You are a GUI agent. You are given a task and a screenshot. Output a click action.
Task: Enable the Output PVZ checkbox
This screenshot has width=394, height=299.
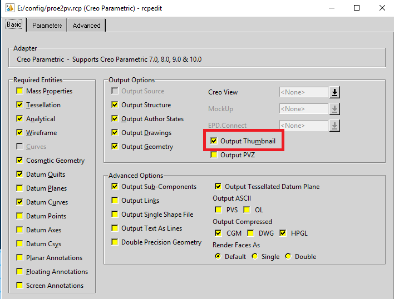[214, 155]
